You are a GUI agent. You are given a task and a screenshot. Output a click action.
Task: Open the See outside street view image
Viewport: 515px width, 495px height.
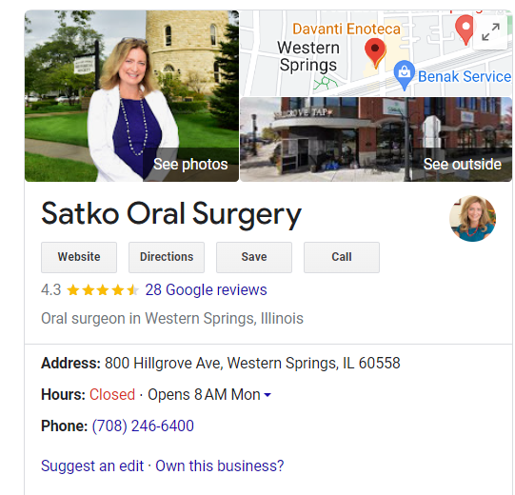click(376, 139)
